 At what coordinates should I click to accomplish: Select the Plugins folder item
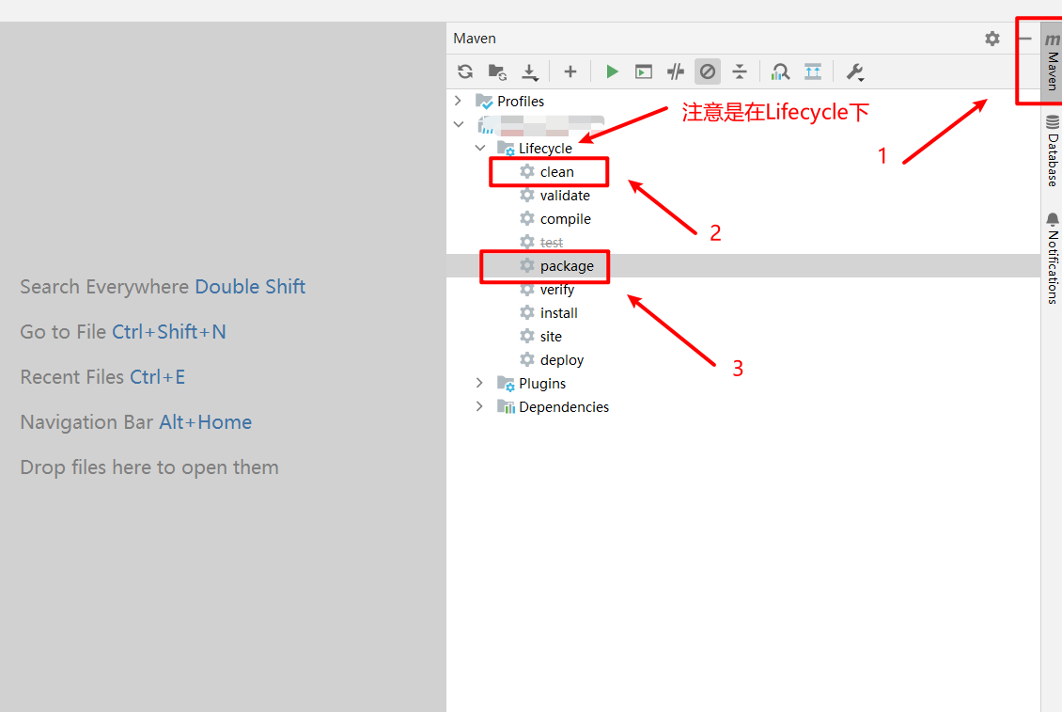click(542, 383)
